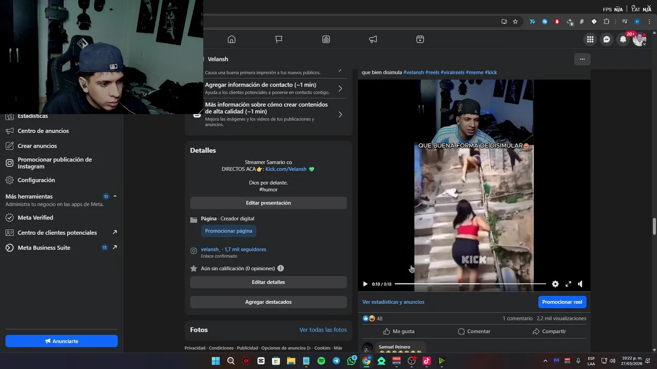Image resolution: width=657 pixels, height=369 pixels.
Task: Open the 1 comentario count
Action: point(517,318)
